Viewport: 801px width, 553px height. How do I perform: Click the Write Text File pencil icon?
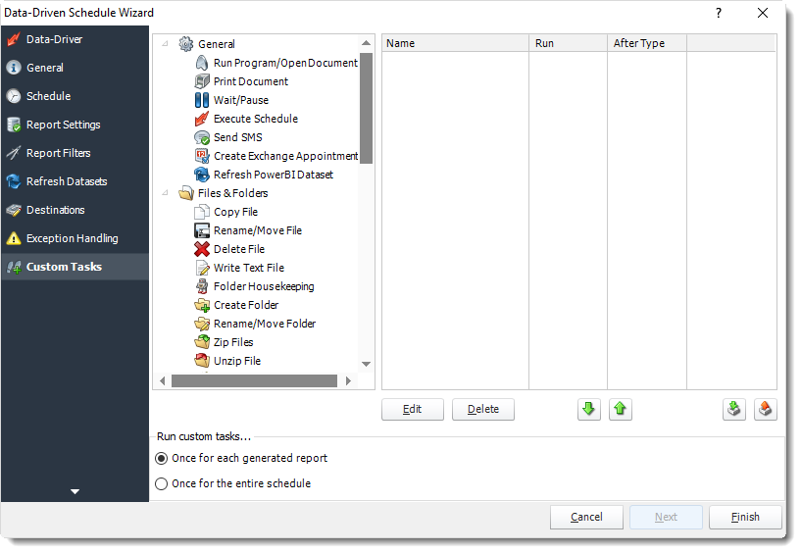point(202,268)
